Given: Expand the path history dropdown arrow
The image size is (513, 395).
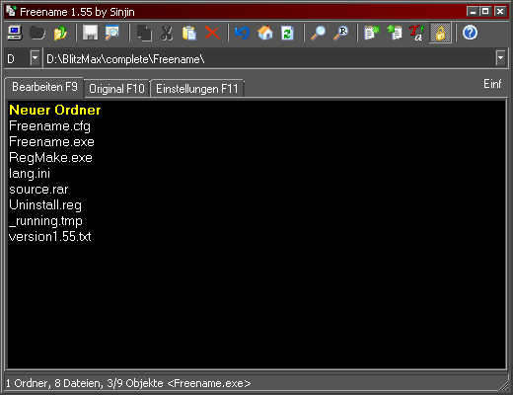Looking at the screenshot, I should pos(500,58).
